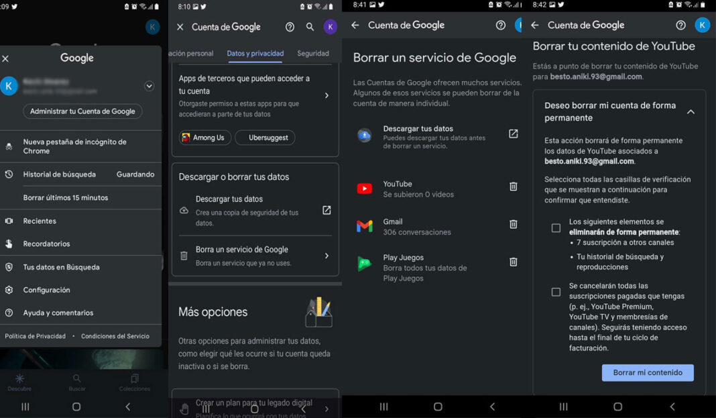Screen dimensions: 716x418
Task: Click trash icon beside Borra un servicio de Google
Action: click(184, 256)
